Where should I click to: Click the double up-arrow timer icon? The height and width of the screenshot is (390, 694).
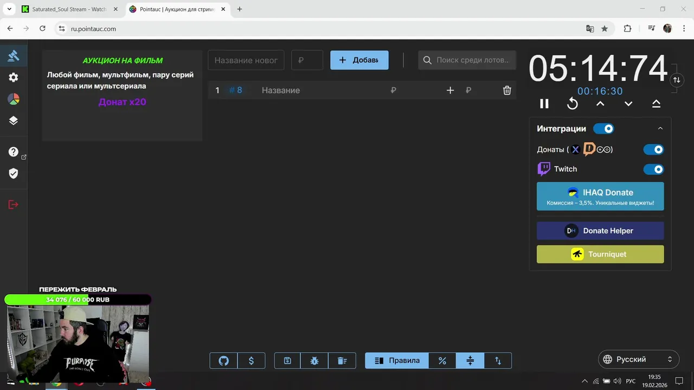(656, 103)
